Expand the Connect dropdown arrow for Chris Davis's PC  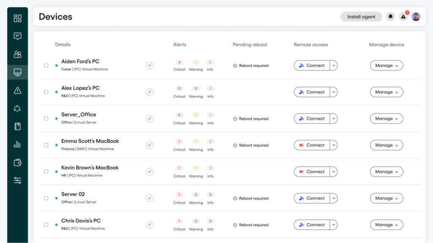click(334, 225)
